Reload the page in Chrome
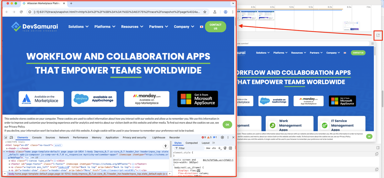The width and height of the screenshot is (384, 178). pos(21,12)
